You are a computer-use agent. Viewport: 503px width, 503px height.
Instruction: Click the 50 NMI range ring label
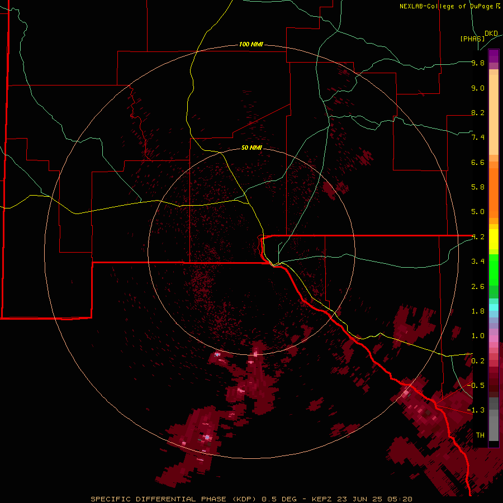251,148
